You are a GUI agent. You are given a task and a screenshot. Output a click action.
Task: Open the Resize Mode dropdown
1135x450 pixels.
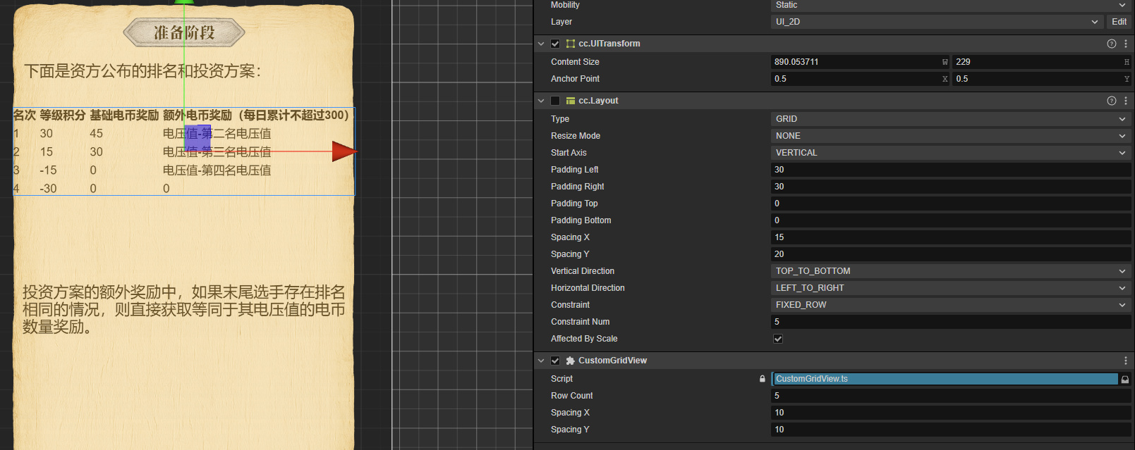951,136
